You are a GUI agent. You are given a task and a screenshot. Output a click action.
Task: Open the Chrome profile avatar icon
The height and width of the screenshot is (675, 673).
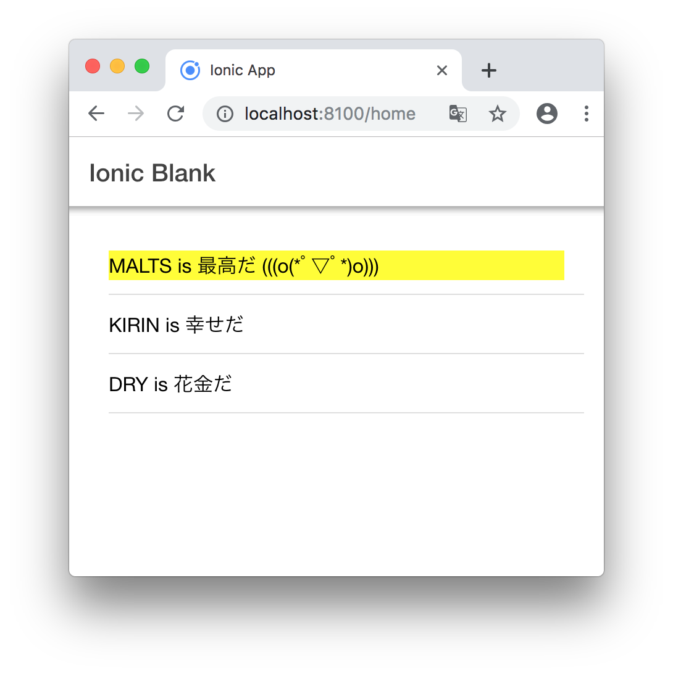click(546, 114)
